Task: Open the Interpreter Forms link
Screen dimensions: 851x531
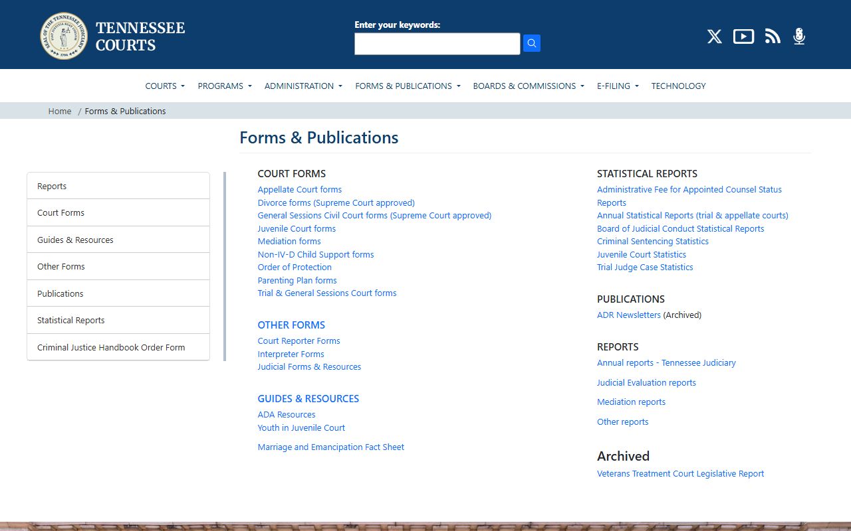Action: (x=291, y=354)
